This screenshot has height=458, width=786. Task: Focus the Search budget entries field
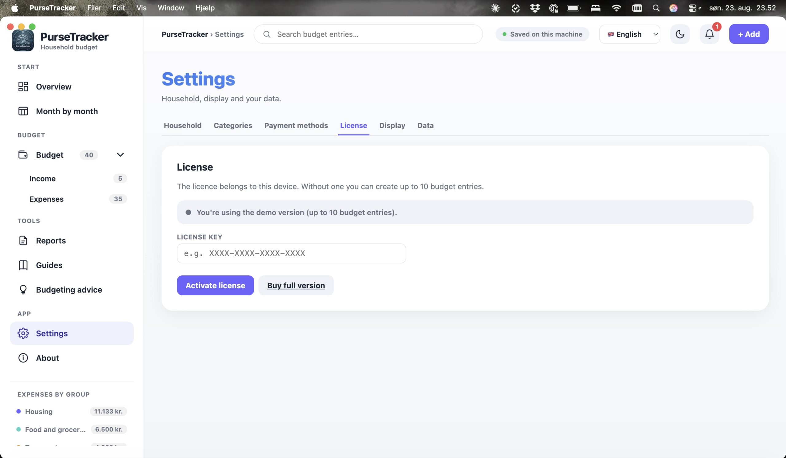368,34
